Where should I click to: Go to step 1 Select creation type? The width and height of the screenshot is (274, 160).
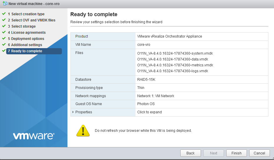point(26,14)
